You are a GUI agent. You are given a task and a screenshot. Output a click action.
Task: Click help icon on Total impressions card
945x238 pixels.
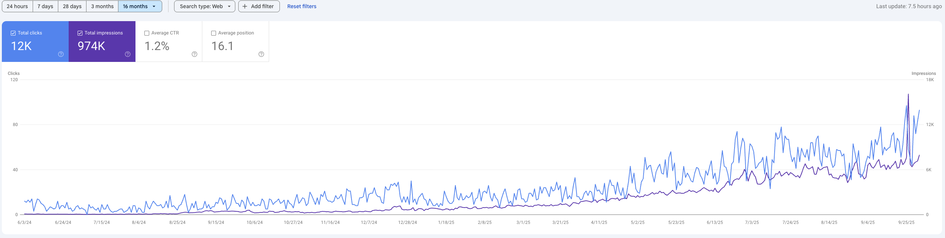[128, 54]
